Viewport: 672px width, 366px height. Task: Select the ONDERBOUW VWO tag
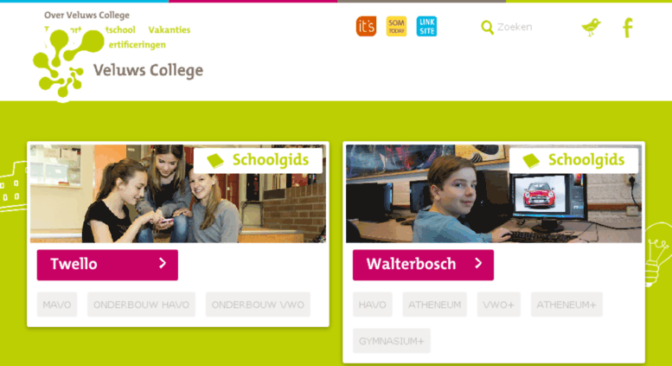[258, 305]
